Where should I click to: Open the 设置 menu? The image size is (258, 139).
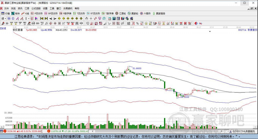pyautogui.click(x=45, y=8)
